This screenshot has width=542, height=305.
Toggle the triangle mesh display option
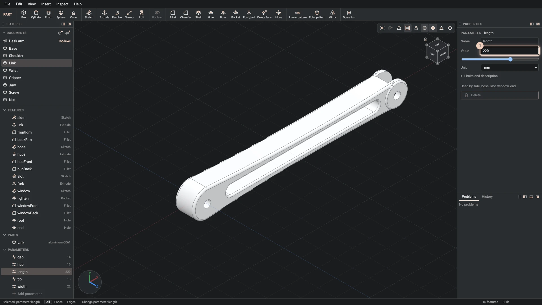click(x=442, y=28)
